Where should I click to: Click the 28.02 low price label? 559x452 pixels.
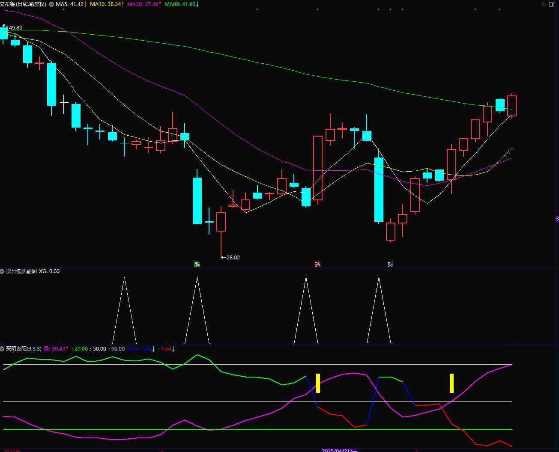click(233, 257)
